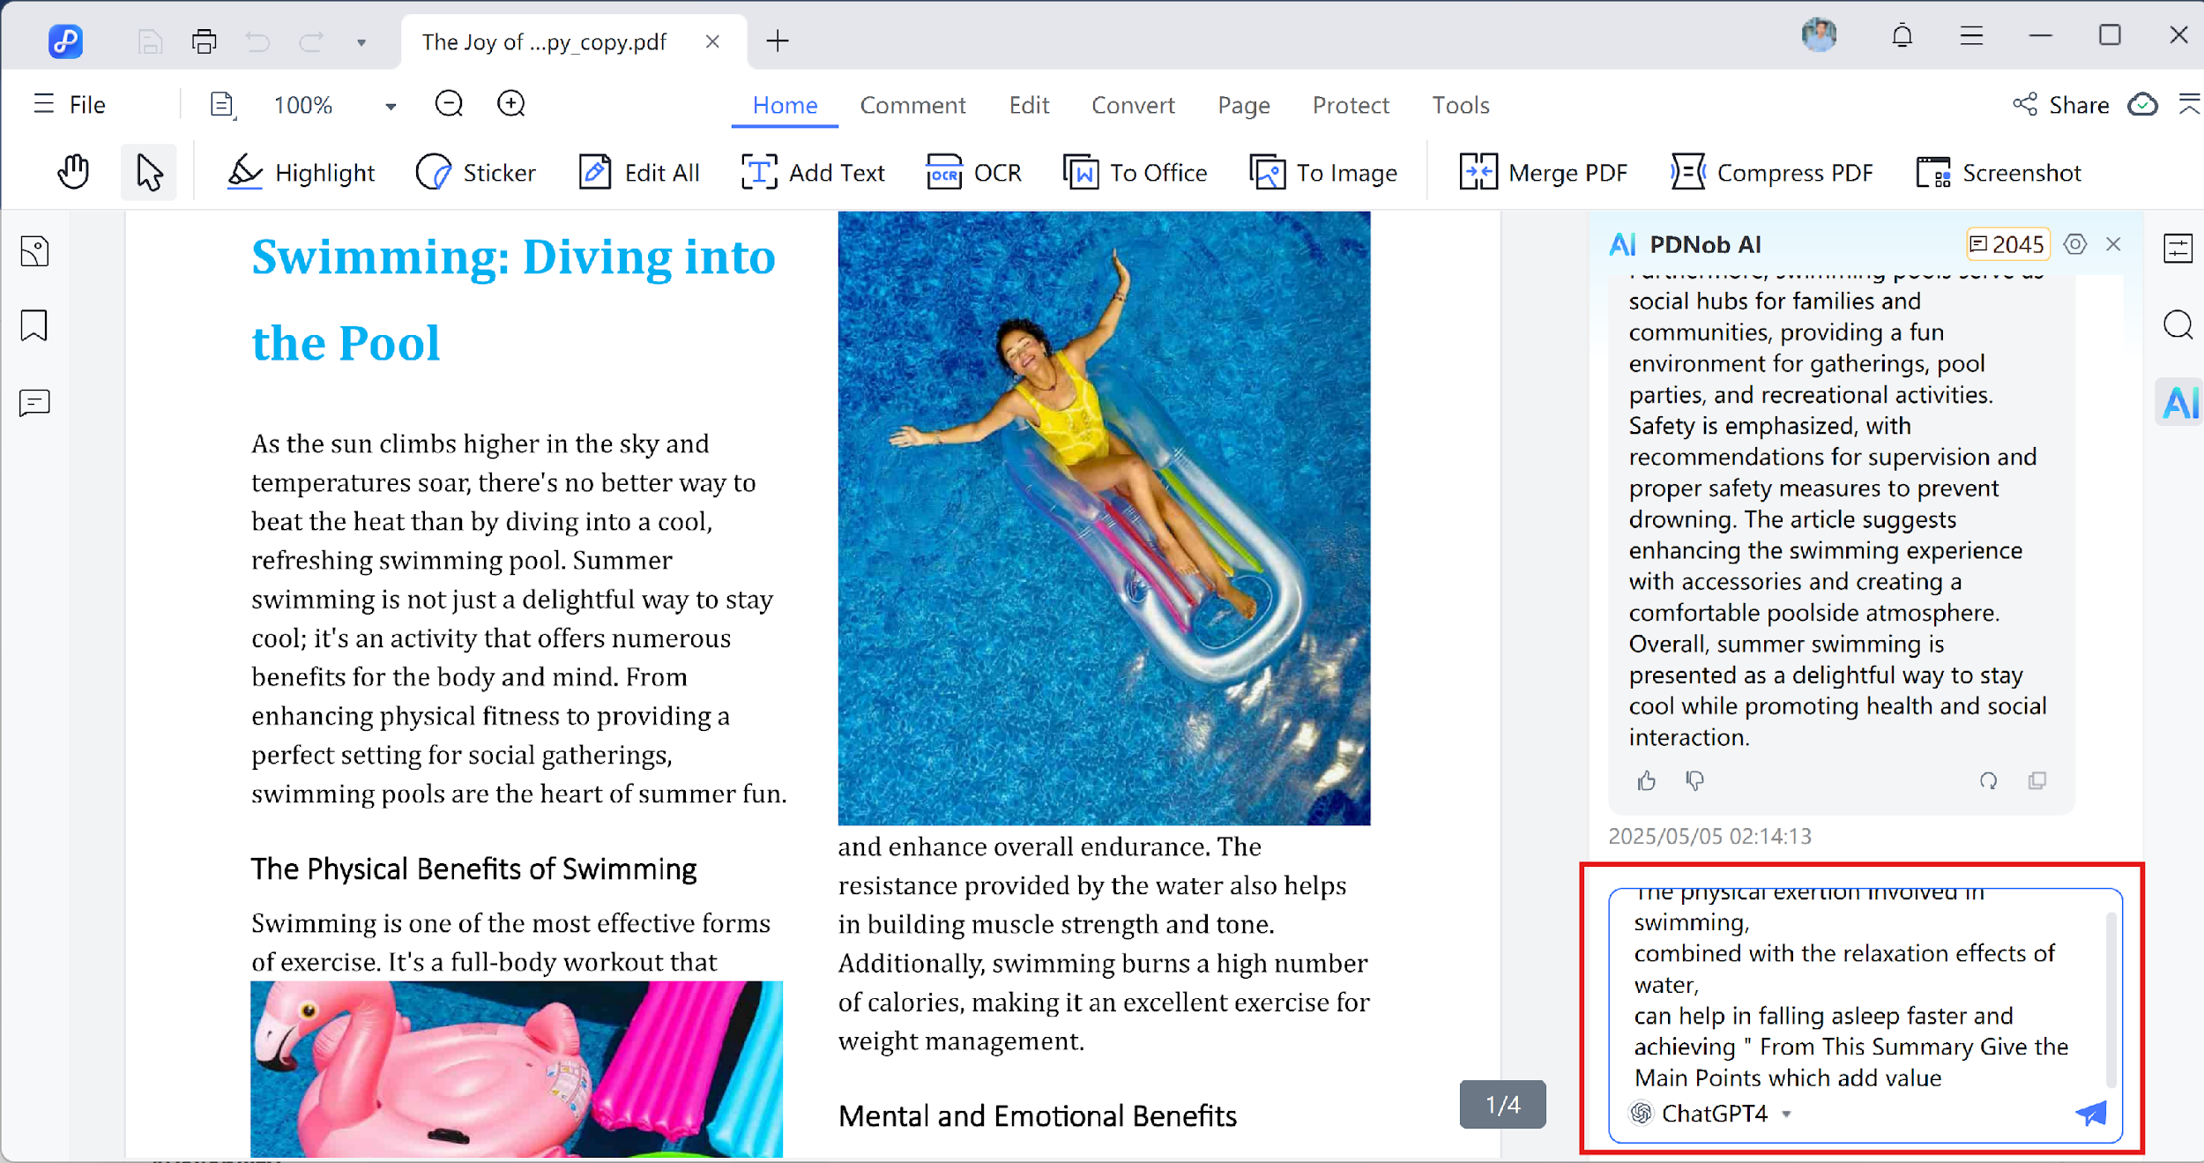Viewport: 2204px width, 1163px height.
Task: Toggle the comments sidebar panel
Action: point(34,403)
